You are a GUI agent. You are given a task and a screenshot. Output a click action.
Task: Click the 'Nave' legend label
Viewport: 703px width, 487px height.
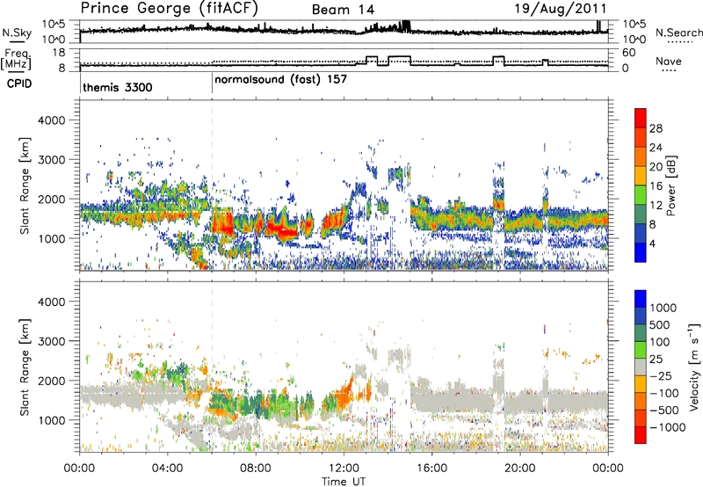[x=668, y=62]
